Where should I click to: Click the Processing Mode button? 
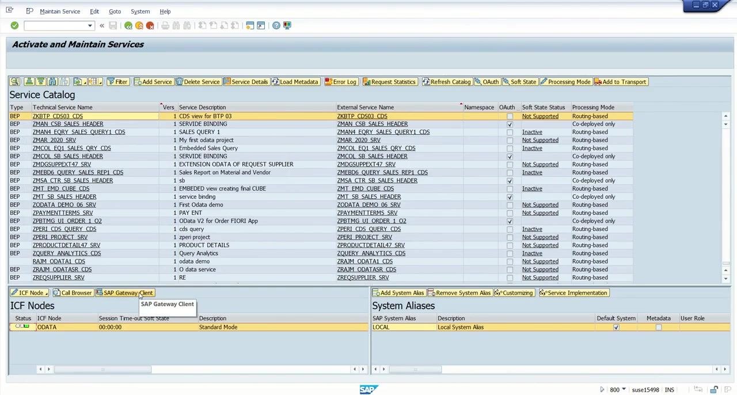tap(566, 82)
